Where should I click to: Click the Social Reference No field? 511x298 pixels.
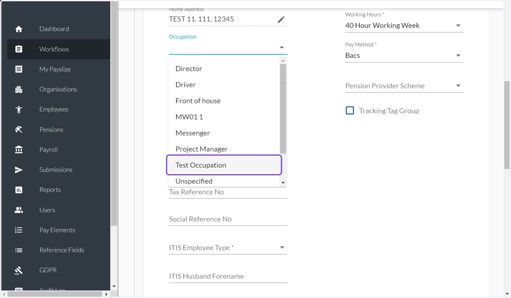click(228, 219)
